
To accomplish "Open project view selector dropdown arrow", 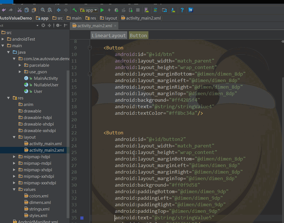I will pyautogui.click(x=37, y=26).
